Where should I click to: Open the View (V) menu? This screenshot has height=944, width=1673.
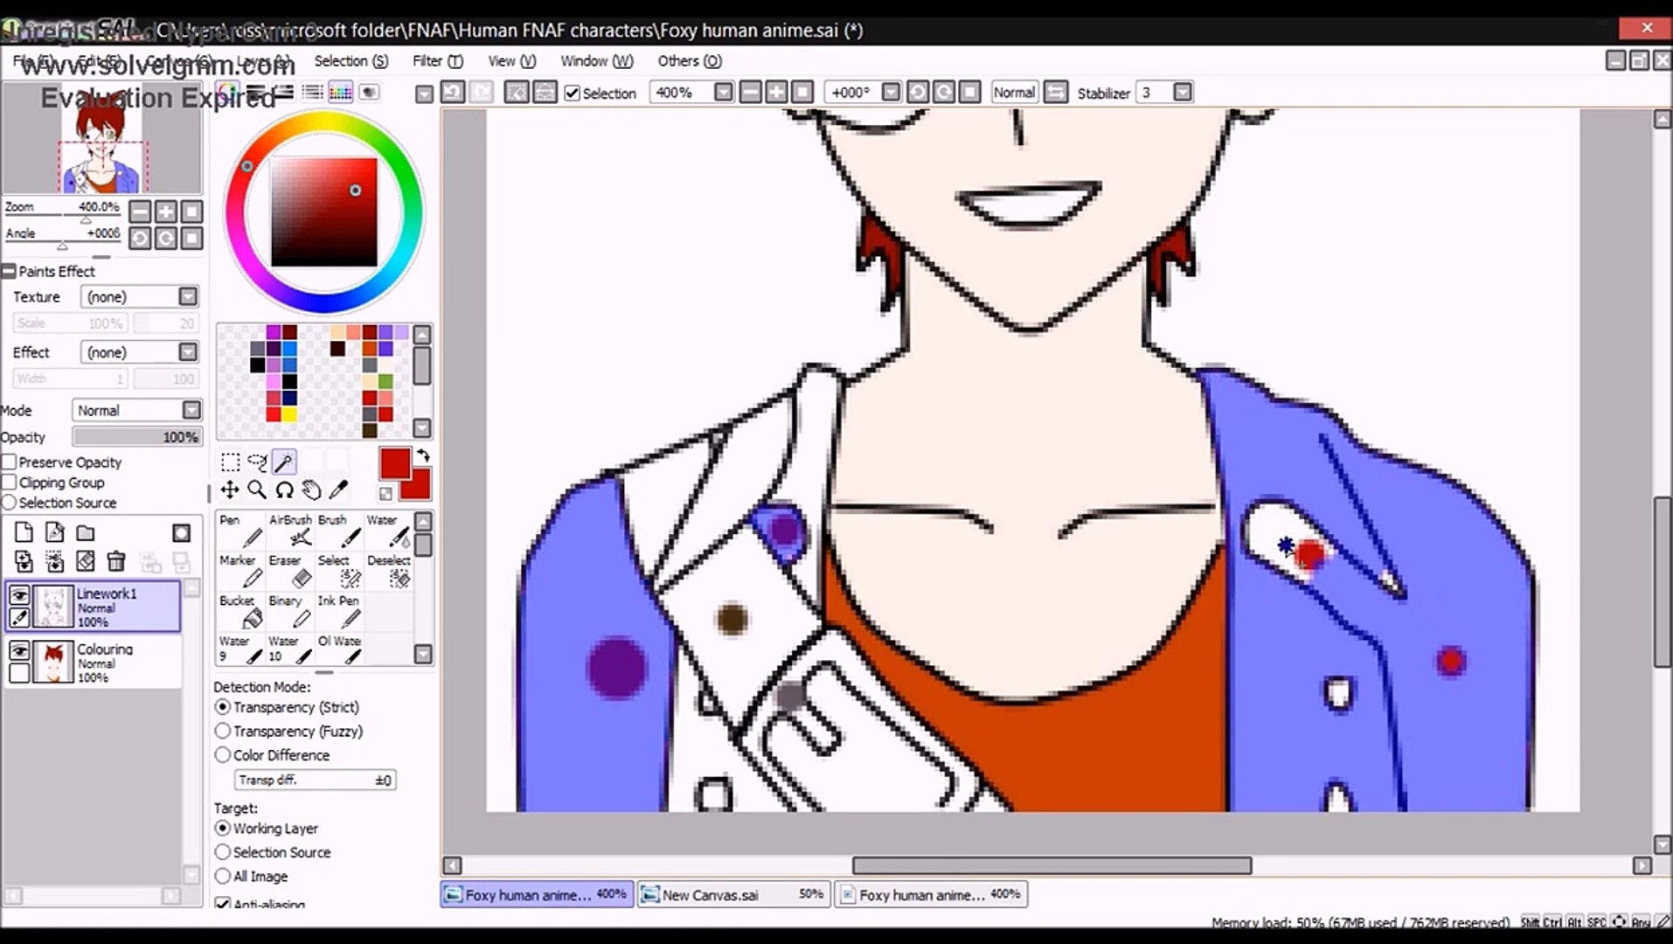point(511,60)
